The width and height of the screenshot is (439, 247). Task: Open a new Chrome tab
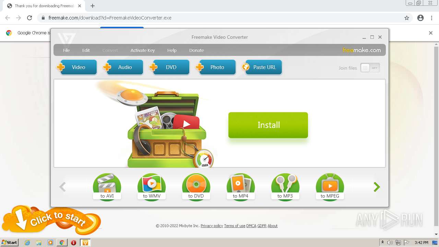pyautogui.click(x=93, y=6)
